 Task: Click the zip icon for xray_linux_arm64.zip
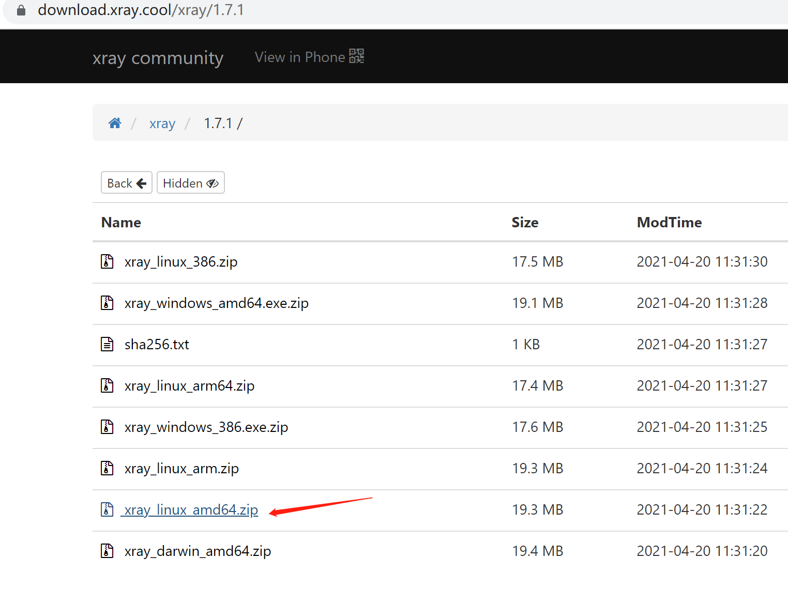pyautogui.click(x=107, y=385)
